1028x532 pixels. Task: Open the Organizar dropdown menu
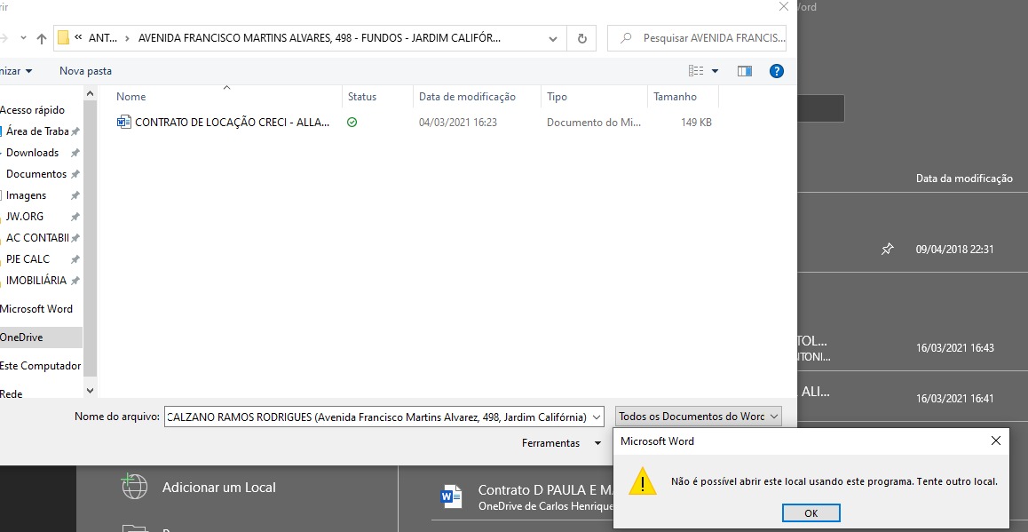(x=16, y=71)
